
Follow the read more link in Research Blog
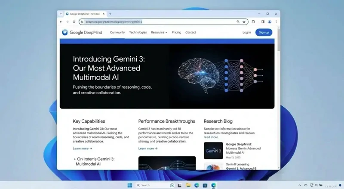[x=211, y=137]
